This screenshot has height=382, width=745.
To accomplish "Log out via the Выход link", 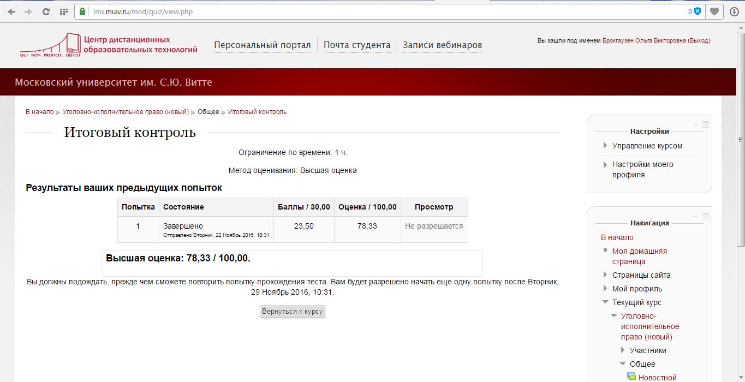I will click(699, 40).
